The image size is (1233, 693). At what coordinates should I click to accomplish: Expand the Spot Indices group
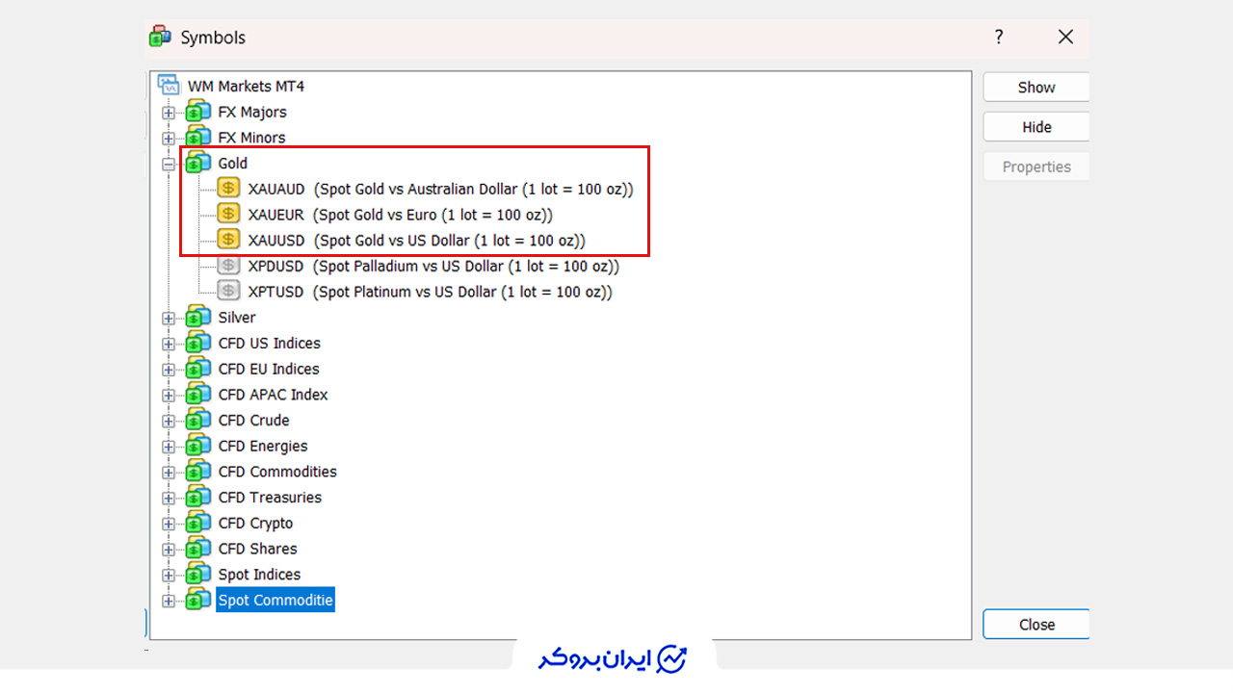(x=169, y=576)
